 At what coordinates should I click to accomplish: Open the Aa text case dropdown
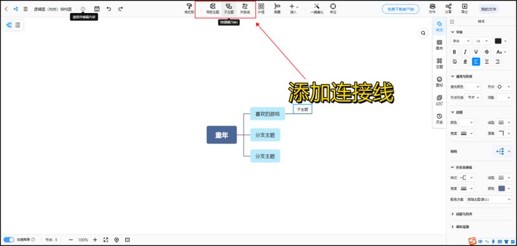(x=501, y=52)
